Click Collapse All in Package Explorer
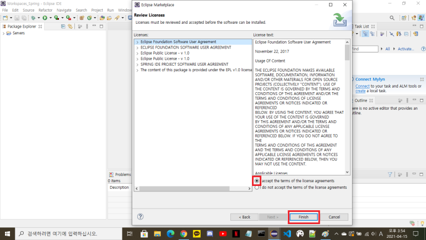Screen dimensions: 426x240 (x=63, y=26)
